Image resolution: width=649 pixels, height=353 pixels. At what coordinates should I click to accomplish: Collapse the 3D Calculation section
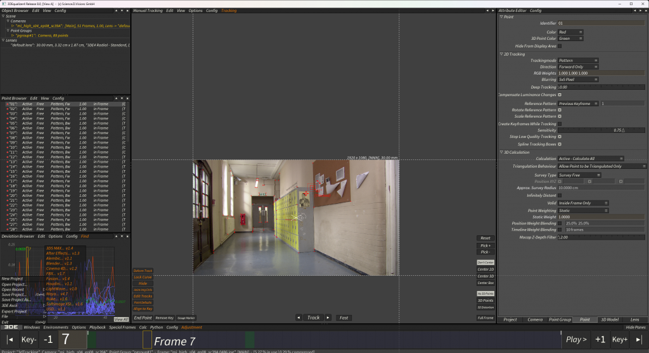[501, 152]
